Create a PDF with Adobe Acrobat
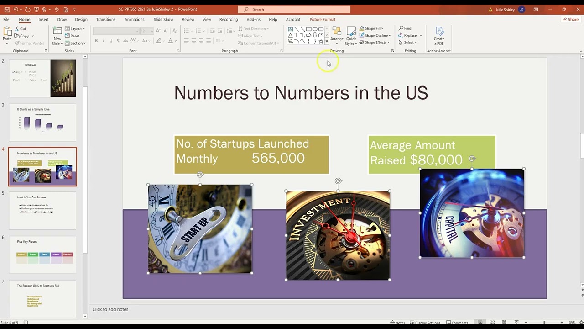The image size is (584, 329). tap(439, 36)
